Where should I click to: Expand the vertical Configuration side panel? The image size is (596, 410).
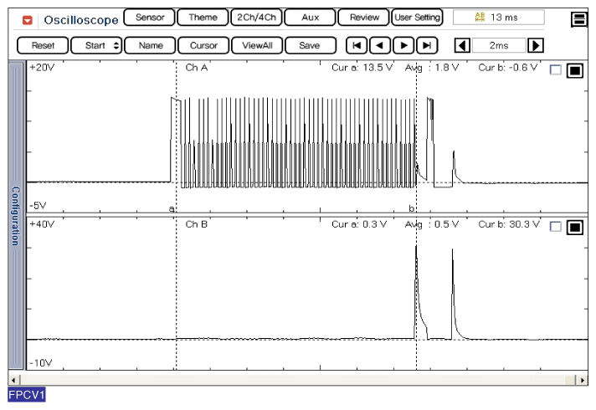pyautogui.click(x=15, y=216)
